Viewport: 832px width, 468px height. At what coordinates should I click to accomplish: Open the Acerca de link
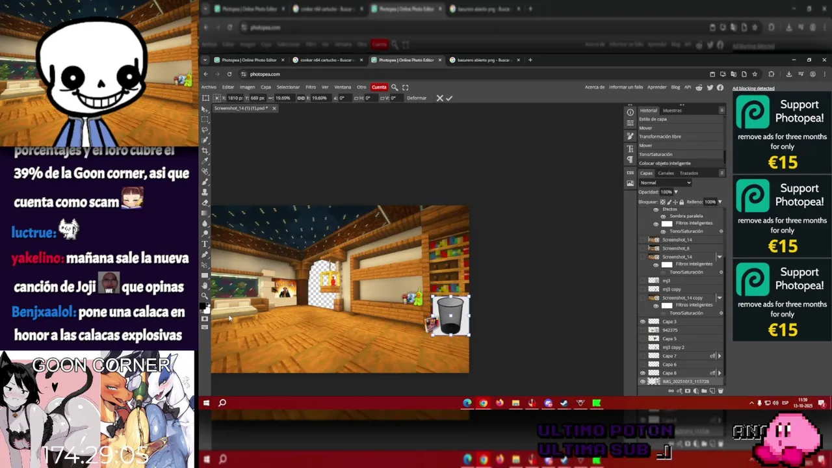595,87
